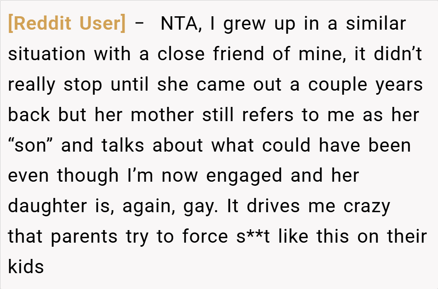The width and height of the screenshot is (438, 289).
Task: Click the final word "kids"
Action: pyautogui.click(x=26, y=267)
